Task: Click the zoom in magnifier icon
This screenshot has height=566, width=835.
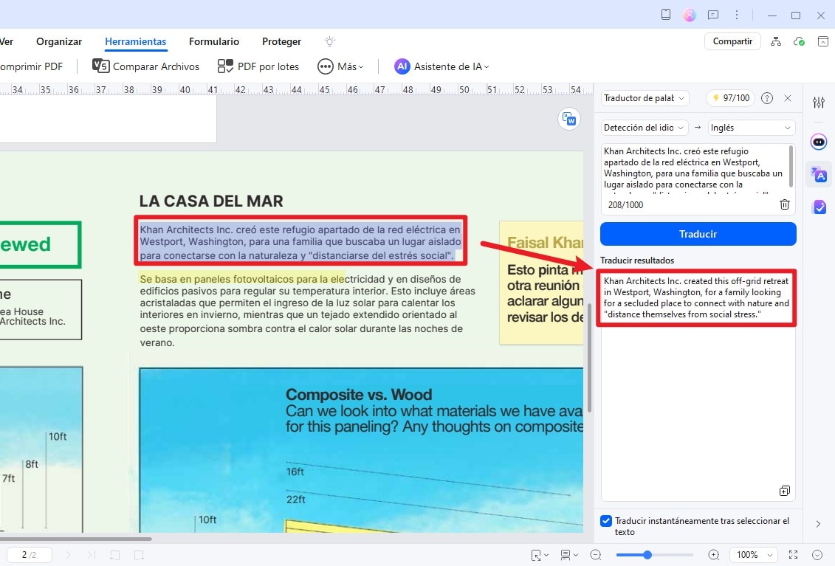Action: [714, 555]
